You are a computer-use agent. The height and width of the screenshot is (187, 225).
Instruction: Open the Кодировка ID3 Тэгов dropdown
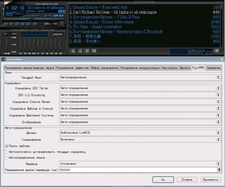(140, 88)
